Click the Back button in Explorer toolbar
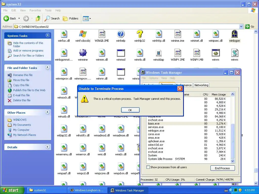Viewport: 259px width, 194px height. pos(10,18)
